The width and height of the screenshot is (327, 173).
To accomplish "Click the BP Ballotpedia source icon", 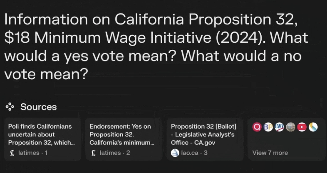I will (268, 127).
